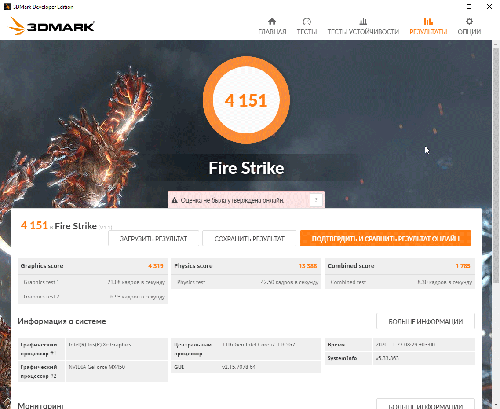
Task: Click the Physics score label
Action: [x=193, y=266]
